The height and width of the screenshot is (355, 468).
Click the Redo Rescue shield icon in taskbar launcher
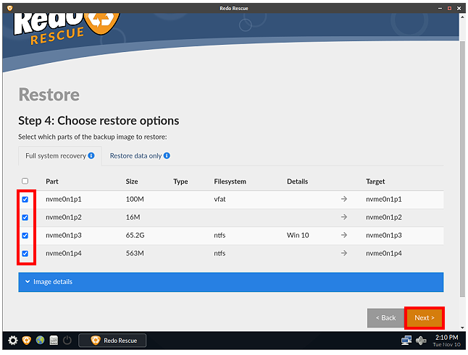tap(27, 340)
